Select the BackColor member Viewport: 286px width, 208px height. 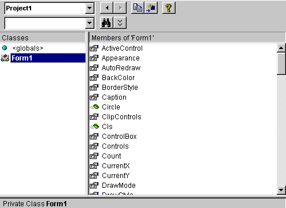(119, 78)
